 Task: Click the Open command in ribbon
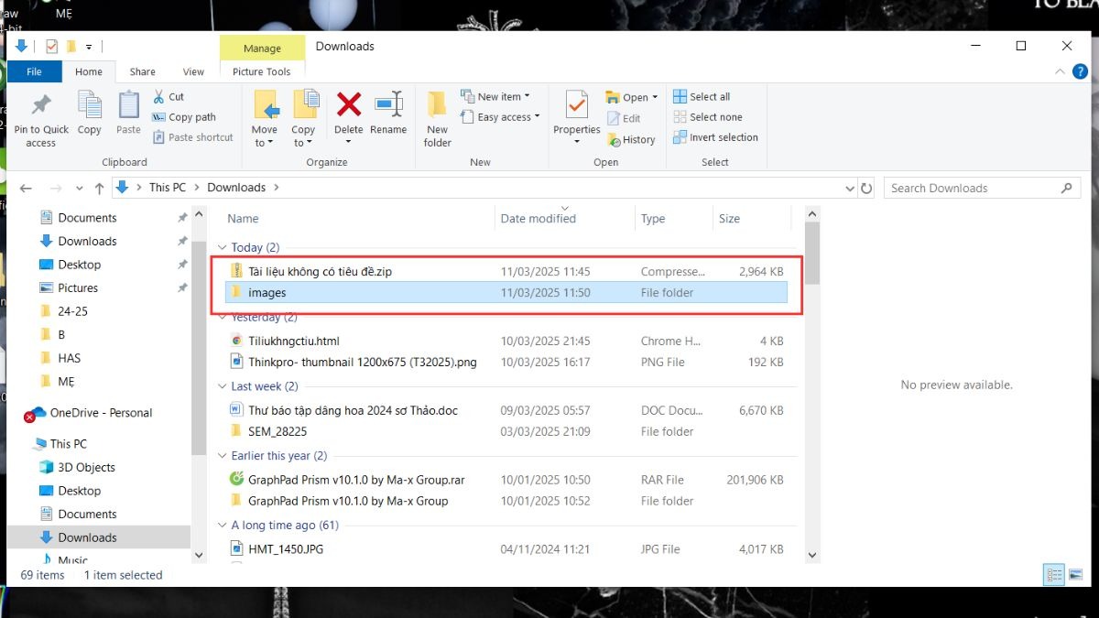tap(631, 97)
